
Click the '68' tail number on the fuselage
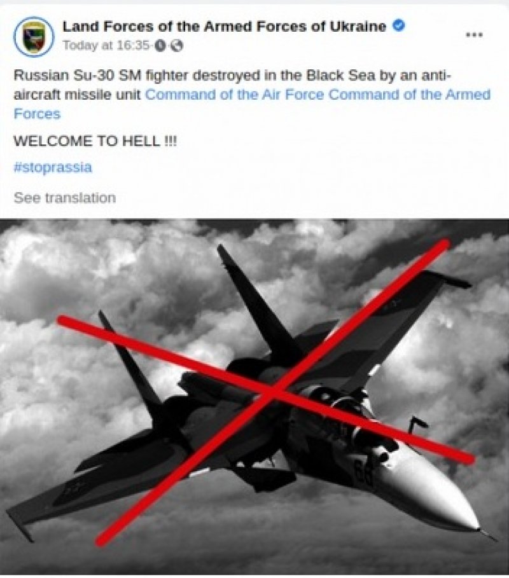click(x=364, y=472)
